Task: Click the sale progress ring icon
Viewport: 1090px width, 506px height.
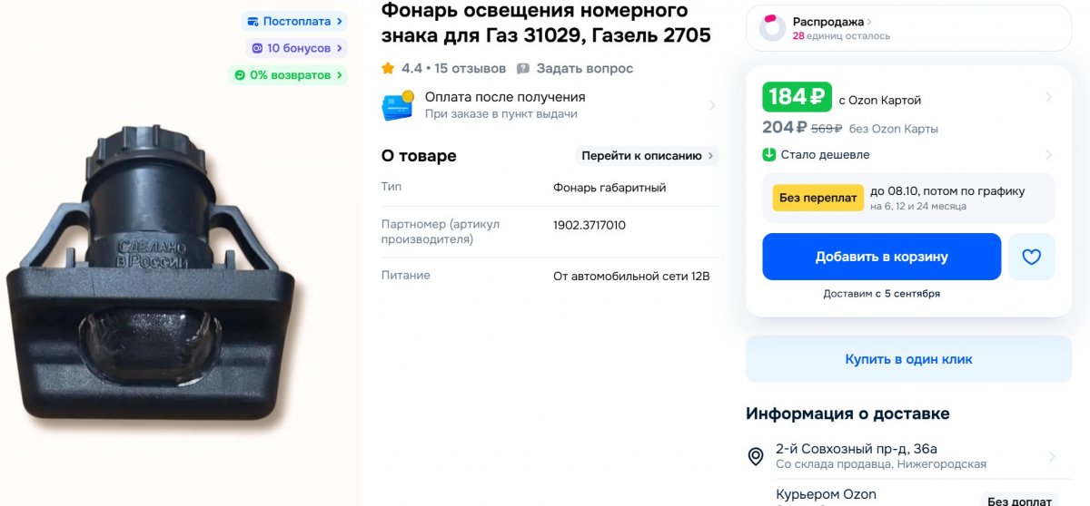Action: tap(772, 28)
